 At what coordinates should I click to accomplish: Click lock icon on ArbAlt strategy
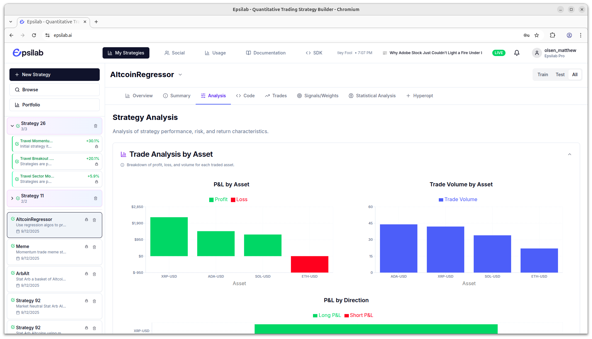pyautogui.click(x=87, y=274)
